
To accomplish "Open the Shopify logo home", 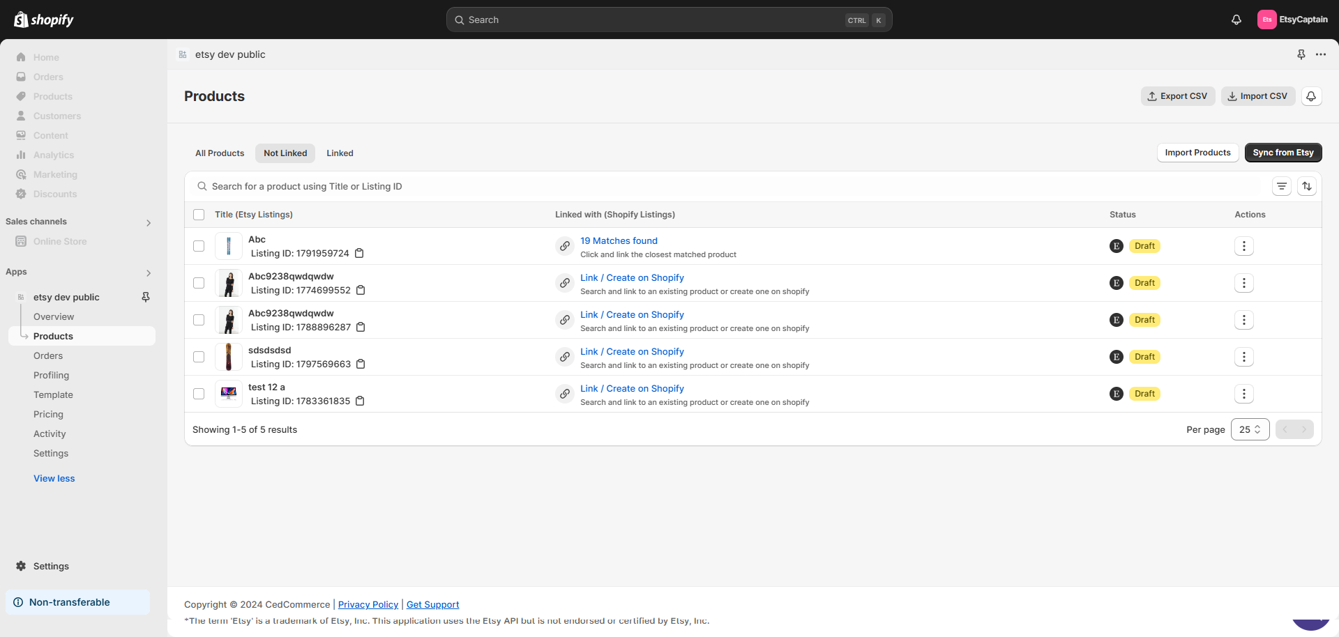I will (44, 20).
